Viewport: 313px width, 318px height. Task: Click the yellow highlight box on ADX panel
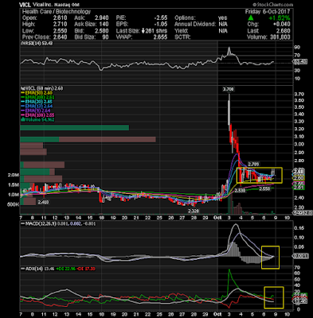(x=274, y=297)
